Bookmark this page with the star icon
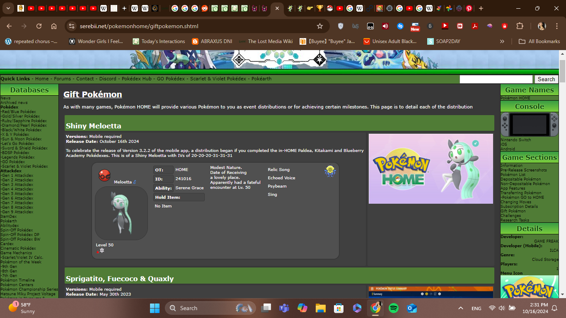Screen dimensions: 566x318 (320, 26)
